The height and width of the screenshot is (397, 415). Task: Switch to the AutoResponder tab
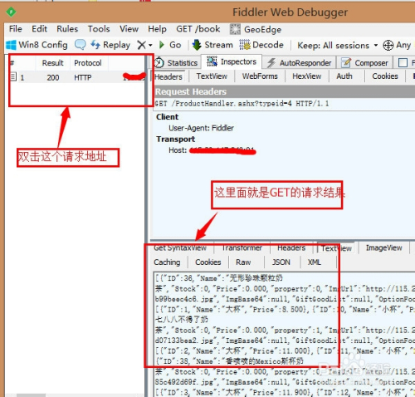[299, 63]
